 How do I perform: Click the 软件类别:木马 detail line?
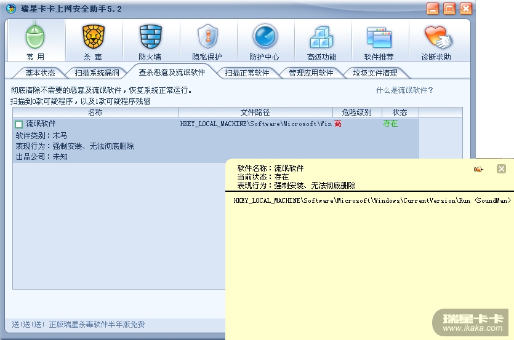click(x=41, y=135)
